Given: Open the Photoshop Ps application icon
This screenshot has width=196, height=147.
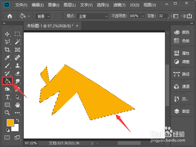Looking at the screenshot, I should point(7,5).
